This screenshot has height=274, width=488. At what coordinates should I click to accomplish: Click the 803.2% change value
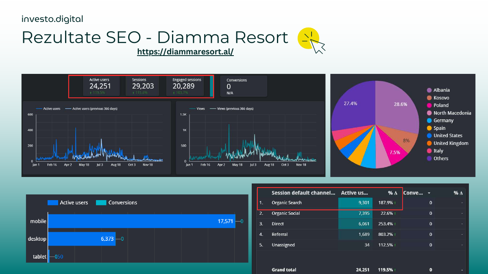click(x=385, y=234)
